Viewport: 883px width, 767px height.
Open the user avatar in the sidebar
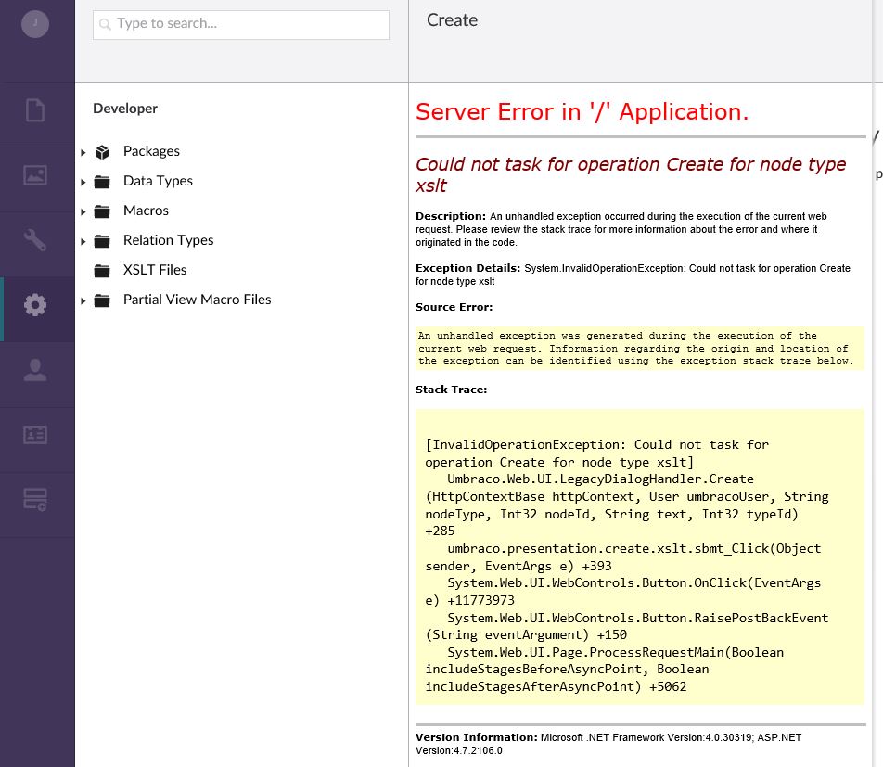[x=35, y=24]
